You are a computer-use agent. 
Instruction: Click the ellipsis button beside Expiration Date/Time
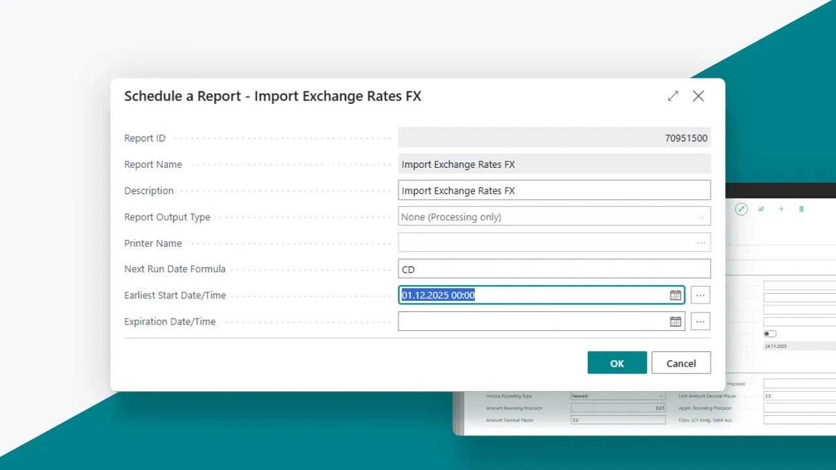[700, 321]
